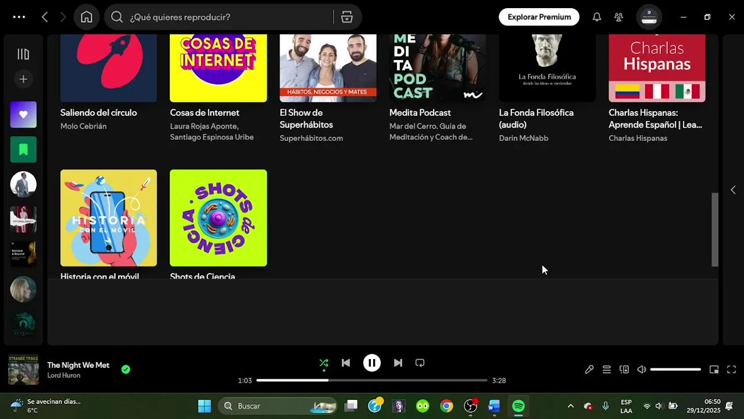Mute volume with speaker icon

[x=642, y=370]
